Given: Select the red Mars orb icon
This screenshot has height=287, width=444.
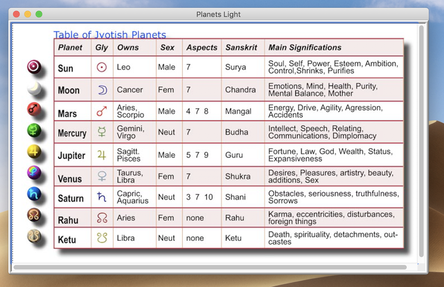Looking at the screenshot, I should (34, 109).
